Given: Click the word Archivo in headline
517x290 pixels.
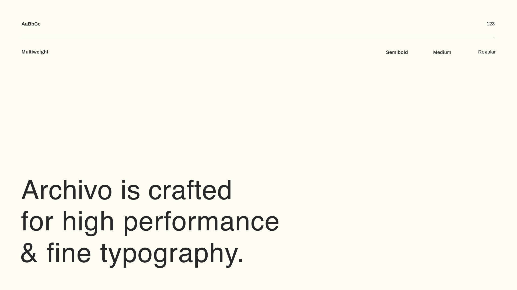Looking at the screenshot, I should [67, 190].
